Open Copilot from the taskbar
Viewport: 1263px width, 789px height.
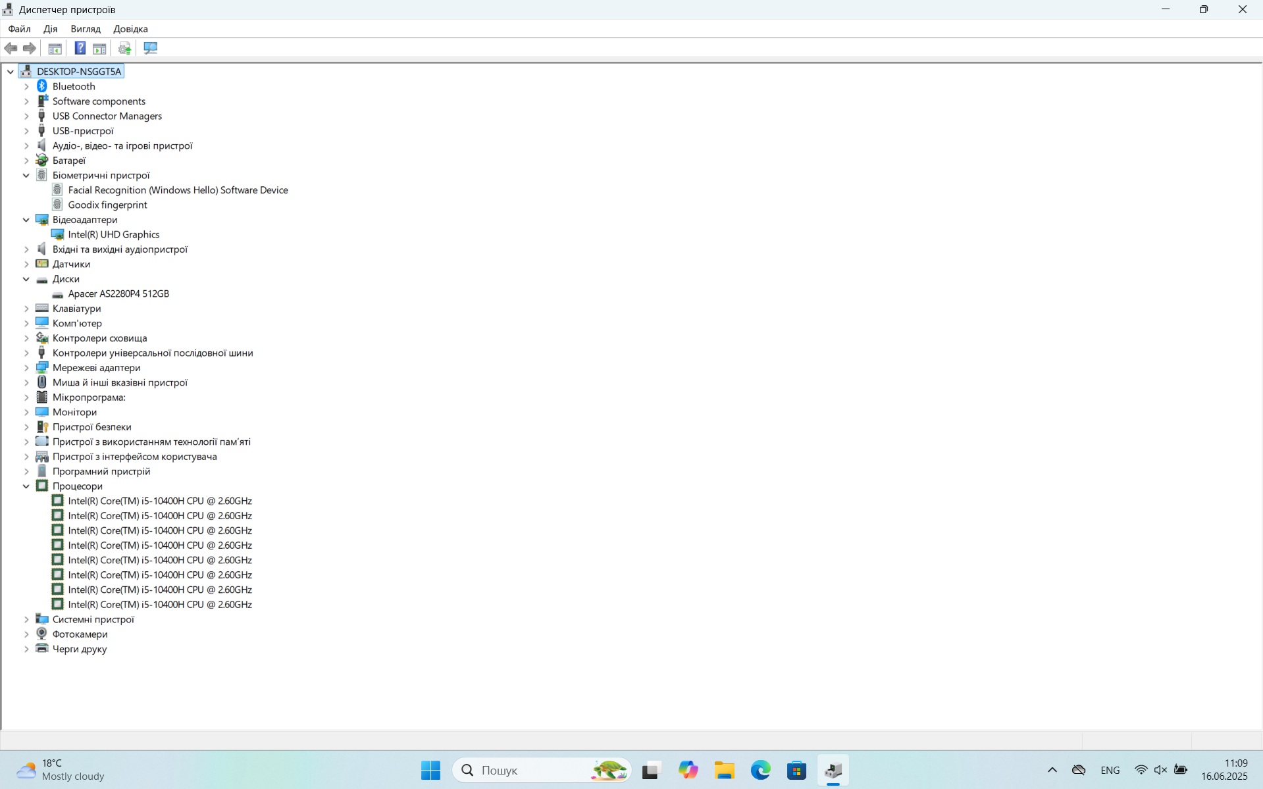(x=688, y=770)
